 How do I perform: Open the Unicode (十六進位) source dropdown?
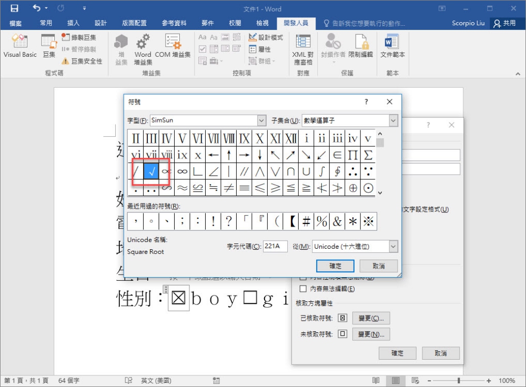point(393,247)
